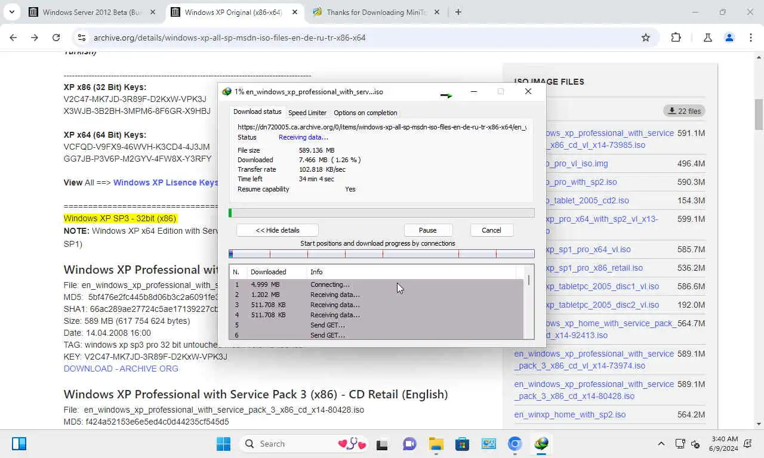Open a new browser tab
764x458 pixels.
458,12
